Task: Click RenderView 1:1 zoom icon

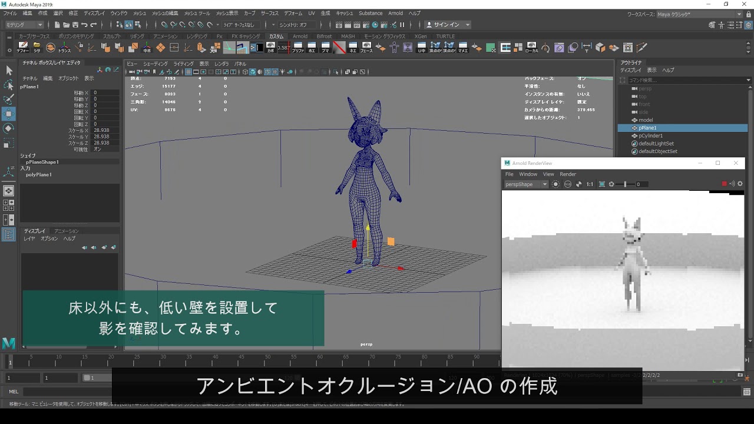Action: point(590,184)
